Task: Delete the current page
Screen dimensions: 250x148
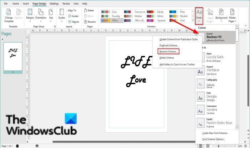Action: tap(89, 10)
